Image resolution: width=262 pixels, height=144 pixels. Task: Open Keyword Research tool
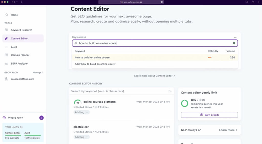tap(21, 30)
